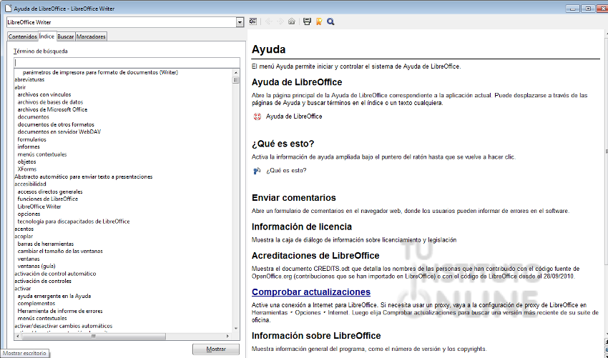This screenshot has height=358, width=608.
Task: Select the Marcadores tab
Action: point(91,36)
